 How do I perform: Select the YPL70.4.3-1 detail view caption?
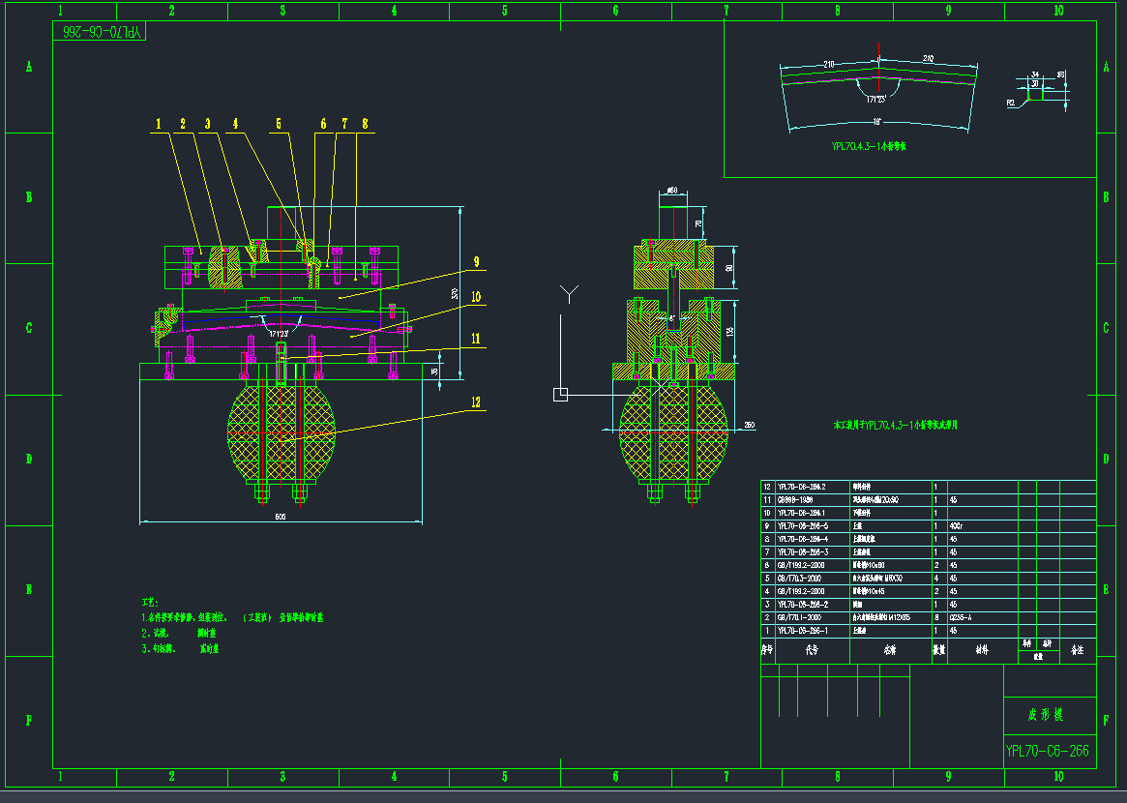[x=868, y=146]
